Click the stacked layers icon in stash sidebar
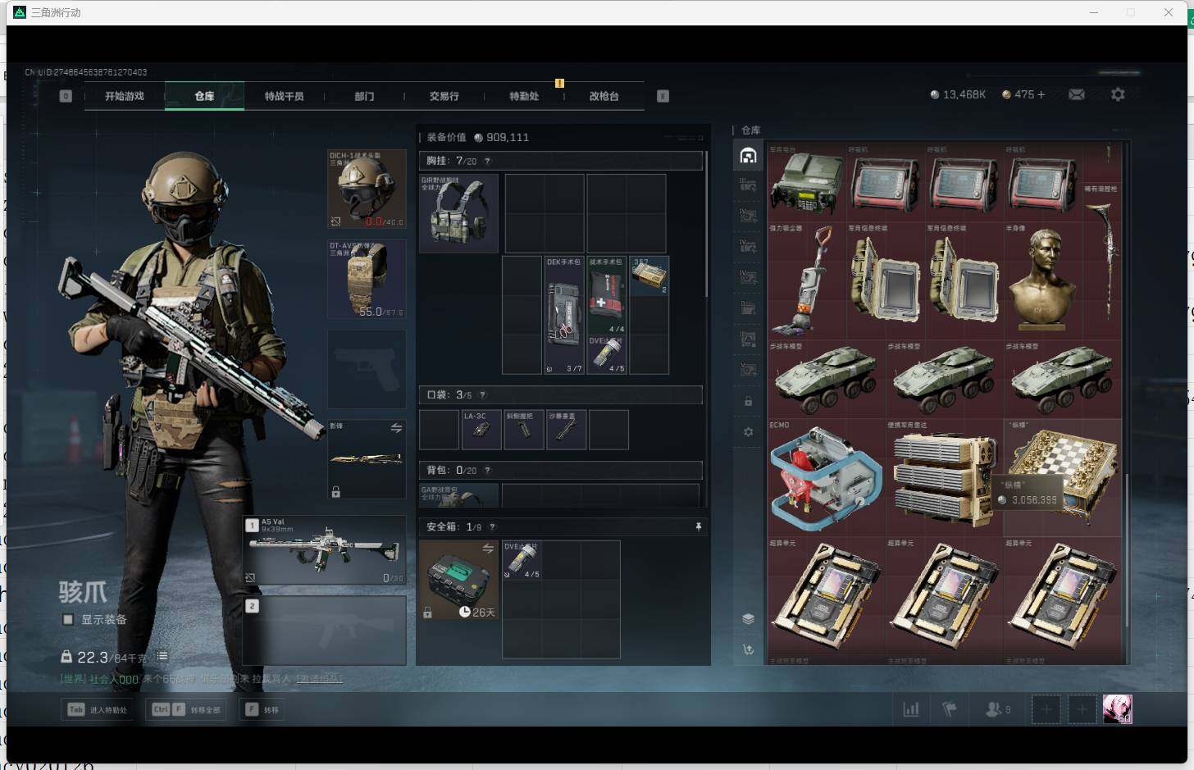The height and width of the screenshot is (770, 1194). coord(748,618)
